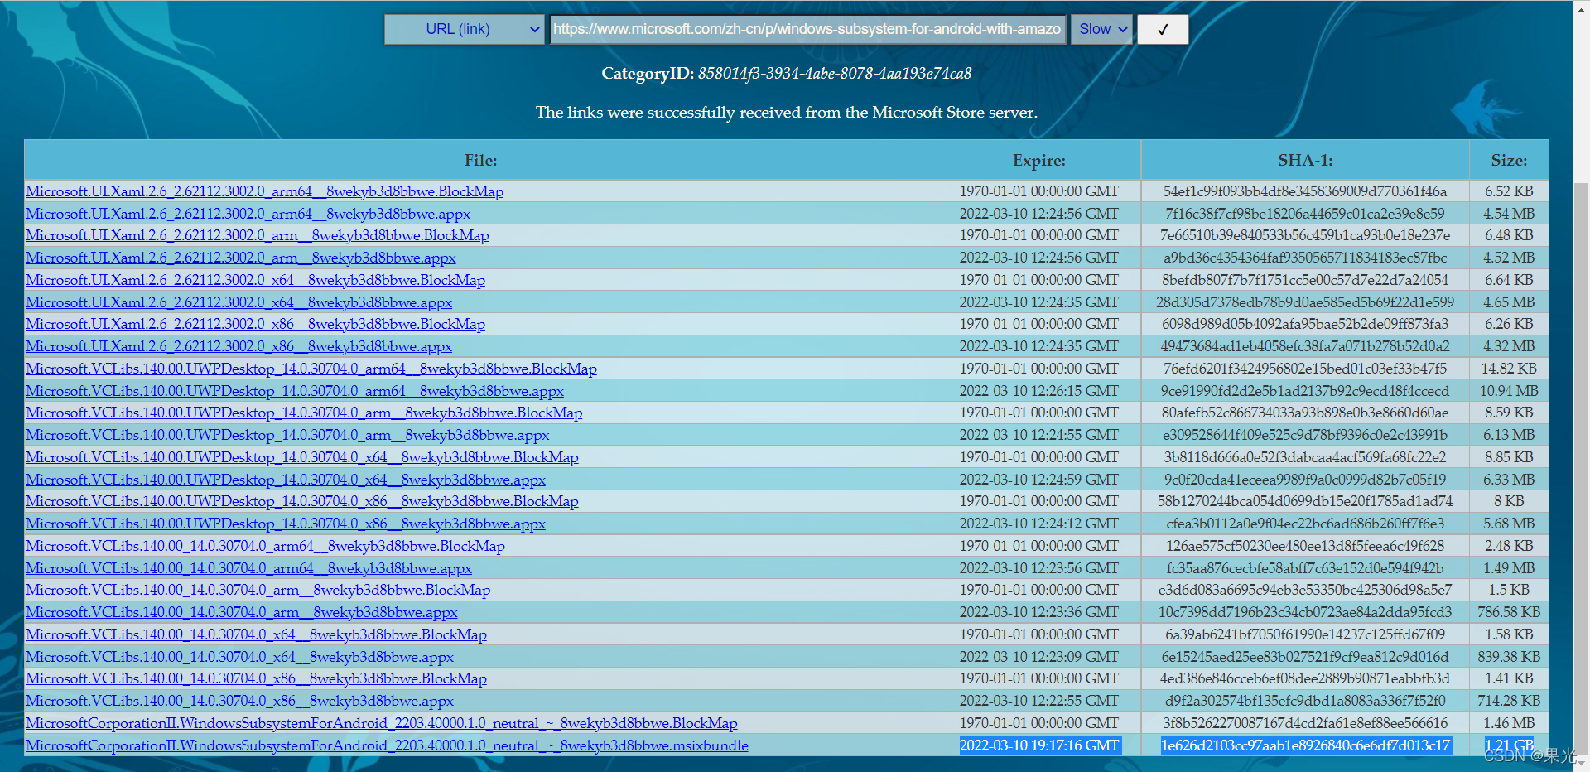Open Microsoft.UI.Xaml.2.6 x86 BlockMap link
This screenshot has height=772, width=1590.
255,324
